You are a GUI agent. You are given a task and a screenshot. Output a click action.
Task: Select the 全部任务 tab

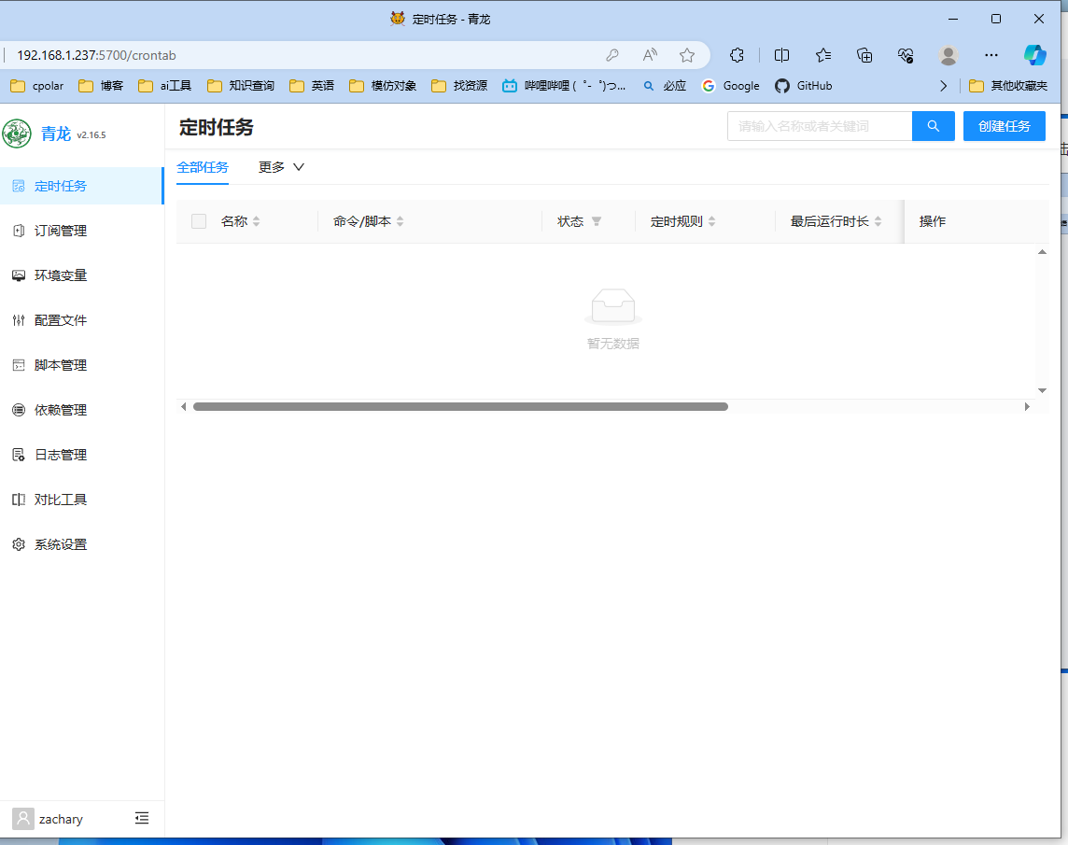click(x=203, y=168)
